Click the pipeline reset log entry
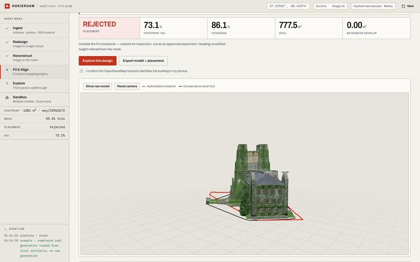This screenshot has width=420, height=262. point(26,236)
